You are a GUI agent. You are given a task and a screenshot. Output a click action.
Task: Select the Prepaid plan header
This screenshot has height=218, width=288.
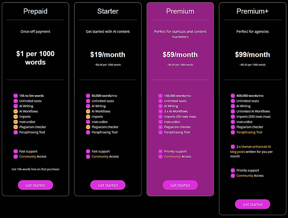(35, 11)
